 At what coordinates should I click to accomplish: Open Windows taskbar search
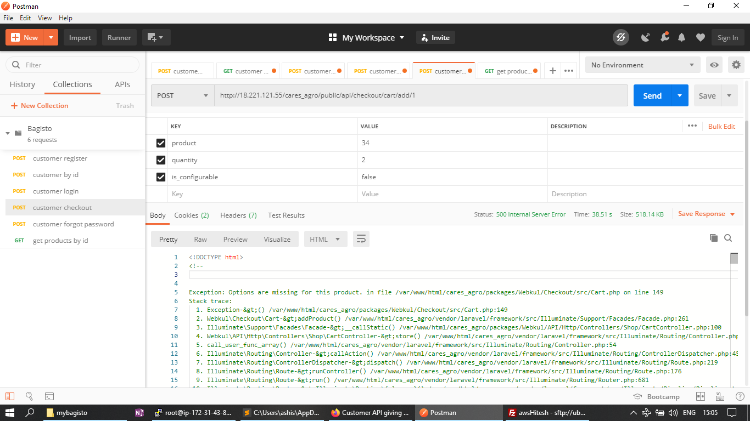30,412
